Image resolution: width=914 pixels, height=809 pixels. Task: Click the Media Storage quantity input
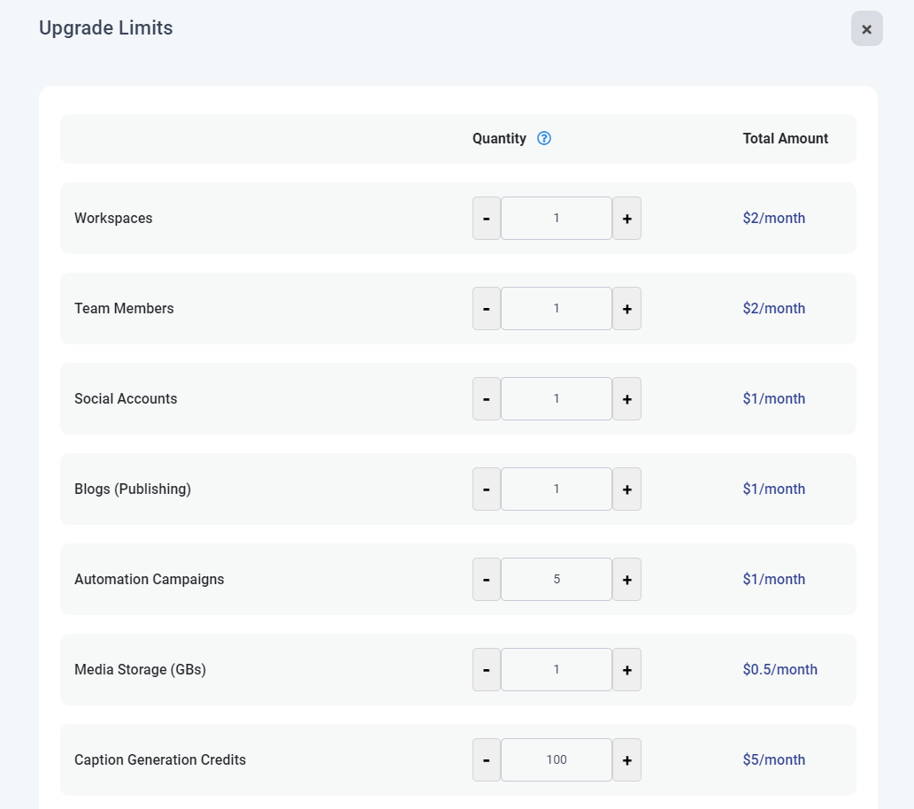557,670
